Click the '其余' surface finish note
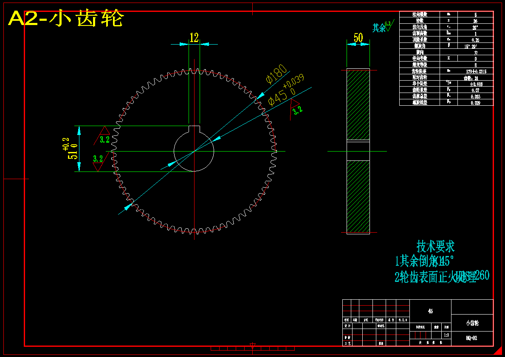The image size is (505, 357). (x=379, y=28)
